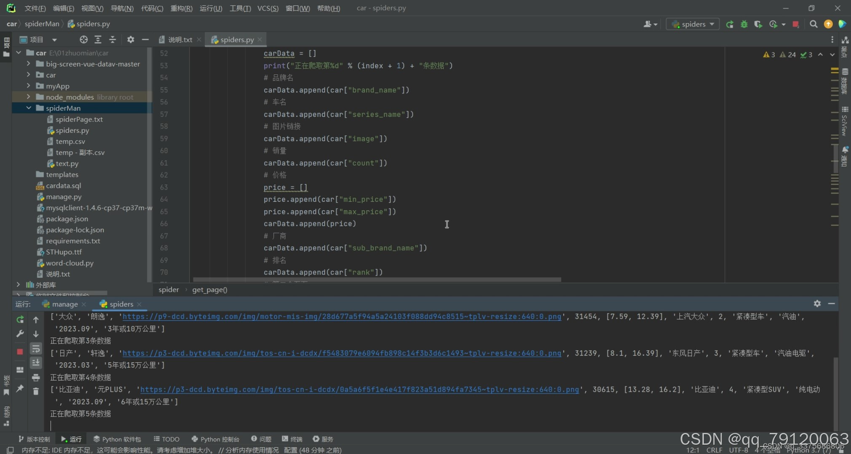Toggle soft-wrap in the run console

point(36,348)
